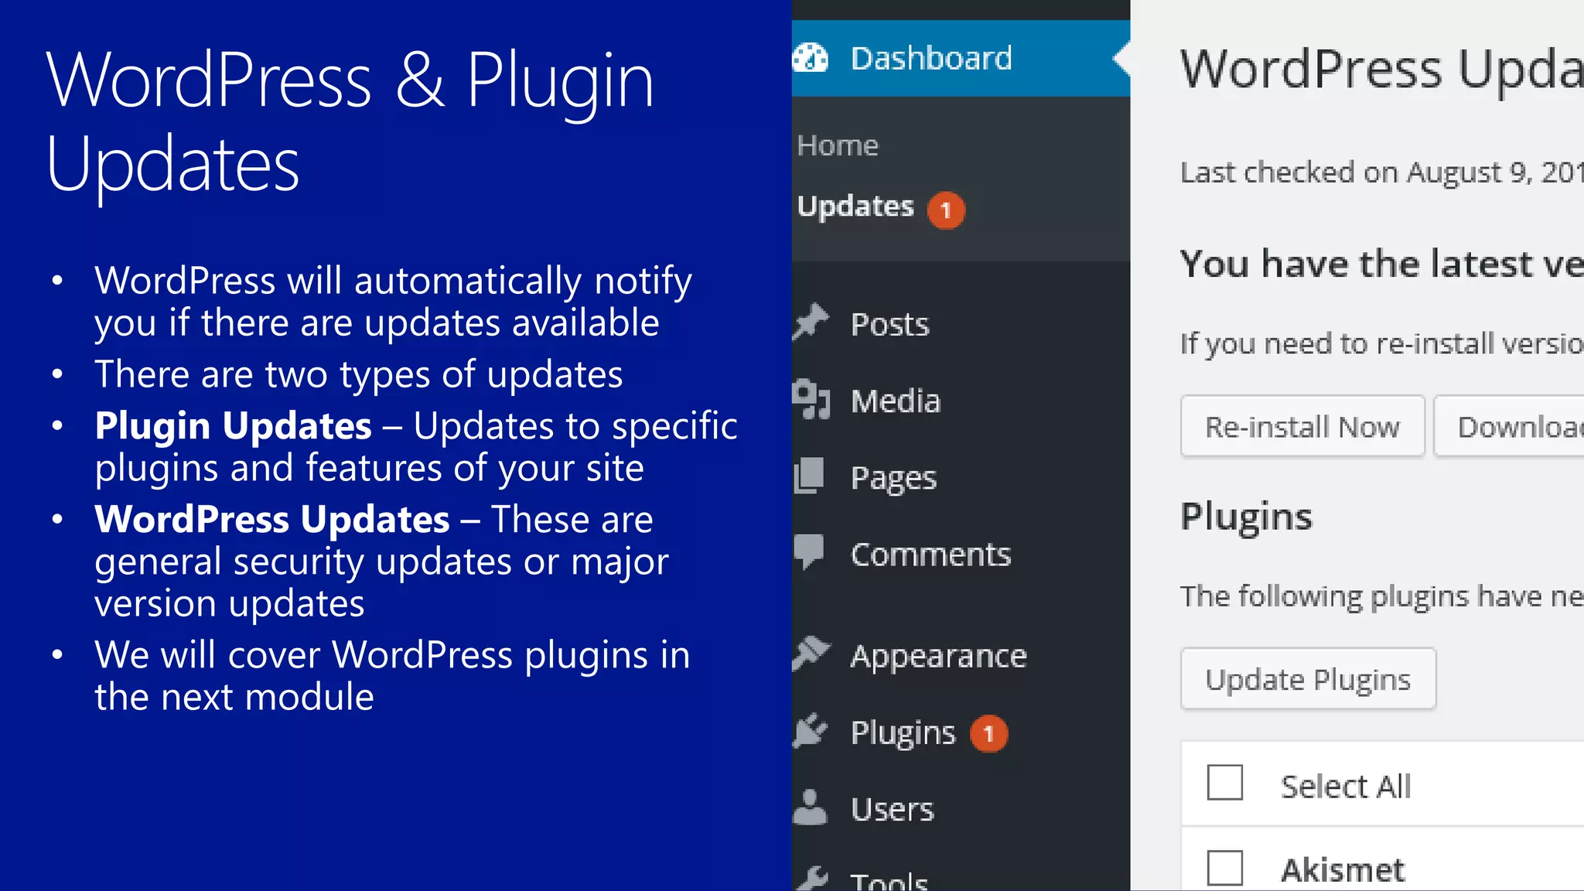The height and width of the screenshot is (891, 1584).
Task: Click the Plugins plug icon
Action: [811, 731]
